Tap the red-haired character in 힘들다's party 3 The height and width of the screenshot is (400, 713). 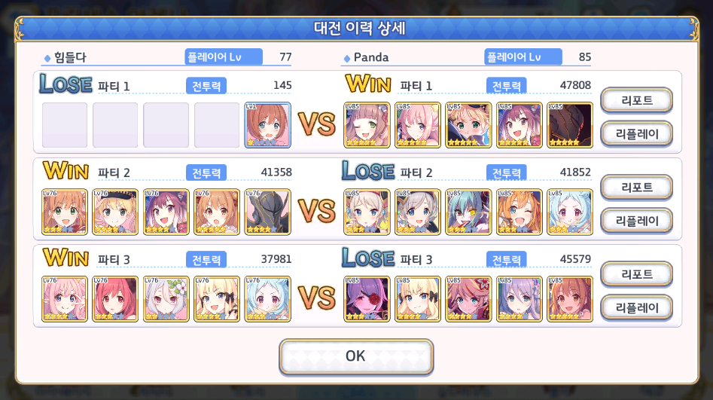(x=115, y=299)
